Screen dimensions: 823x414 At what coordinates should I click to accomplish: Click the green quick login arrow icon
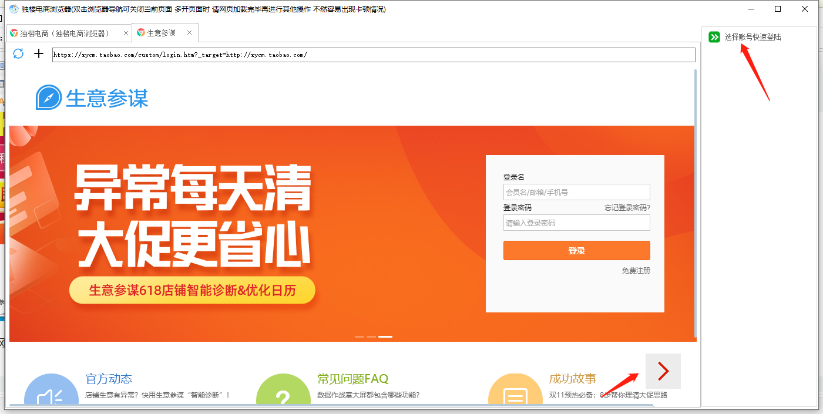tap(714, 37)
